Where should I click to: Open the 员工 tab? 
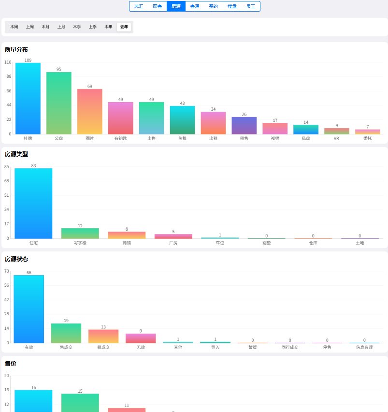pos(251,6)
